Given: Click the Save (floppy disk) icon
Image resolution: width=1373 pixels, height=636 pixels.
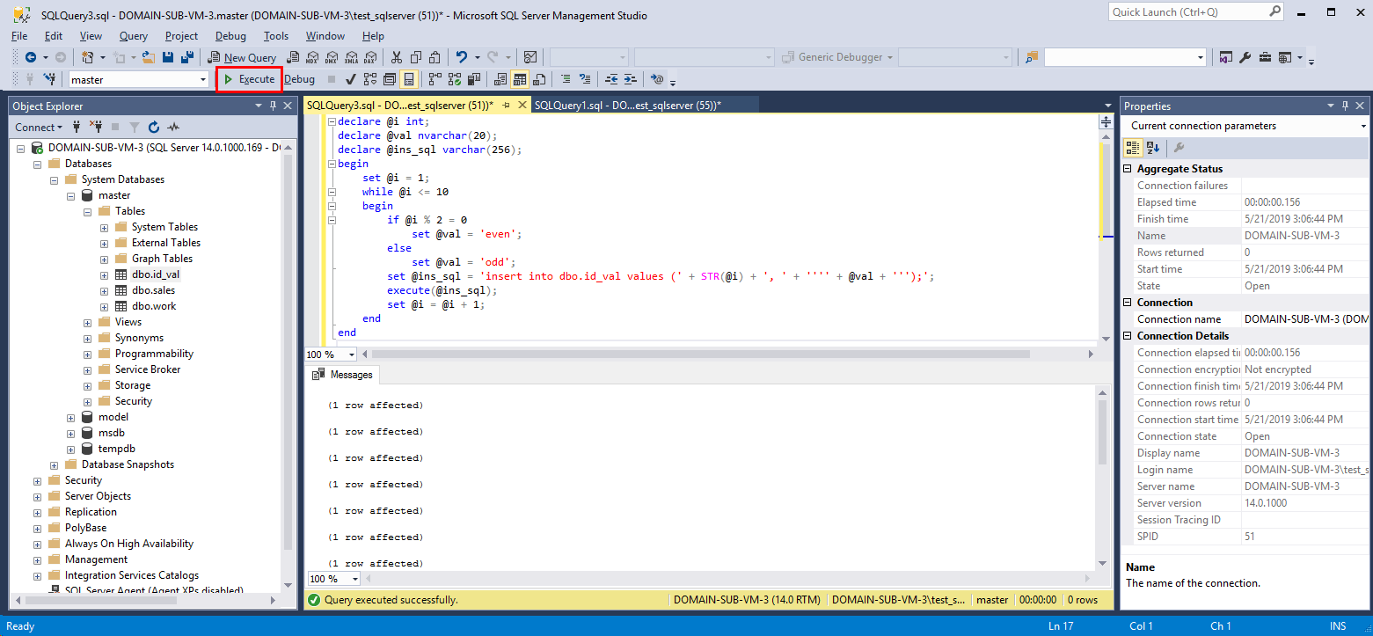Looking at the screenshot, I should point(168,57).
